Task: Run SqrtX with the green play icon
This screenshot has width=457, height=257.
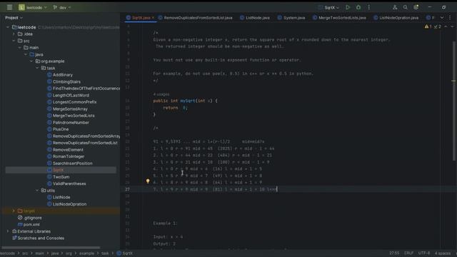Action: (x=348, y=7)
